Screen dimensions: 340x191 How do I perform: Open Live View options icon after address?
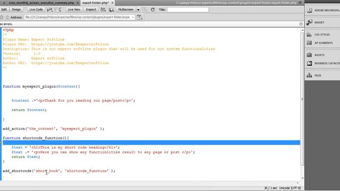pyautogui.click(x=139, y=17)
